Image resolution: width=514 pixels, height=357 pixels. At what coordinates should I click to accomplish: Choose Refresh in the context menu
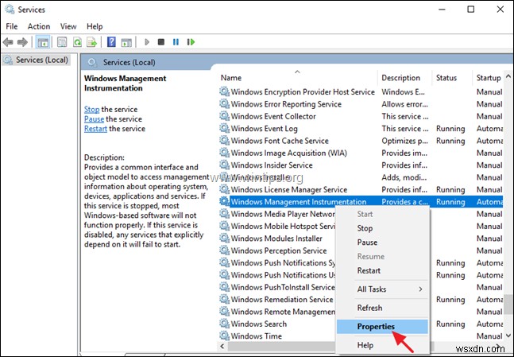point(382,308)
